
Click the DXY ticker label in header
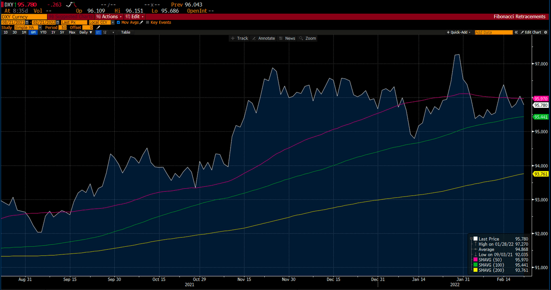[9, 5]
